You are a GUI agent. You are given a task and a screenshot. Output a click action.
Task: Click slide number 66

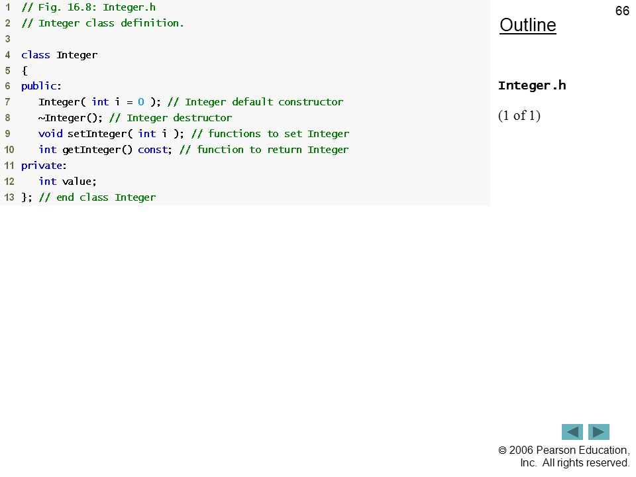(x=622, y=11)
